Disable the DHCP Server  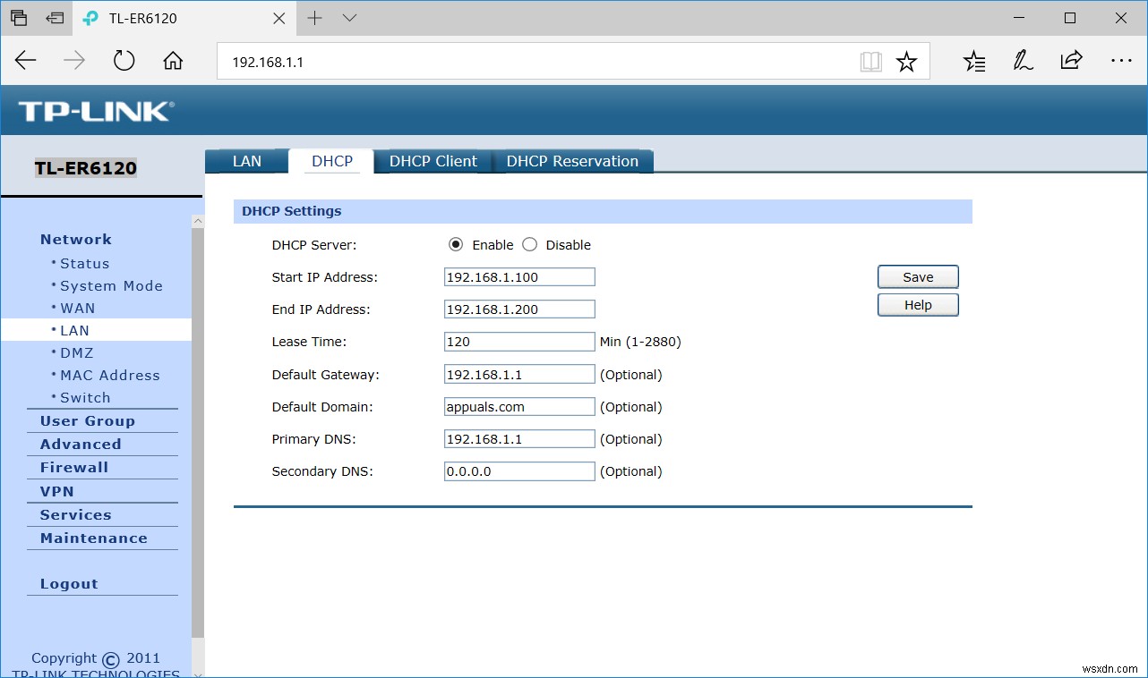click(529, 244)
